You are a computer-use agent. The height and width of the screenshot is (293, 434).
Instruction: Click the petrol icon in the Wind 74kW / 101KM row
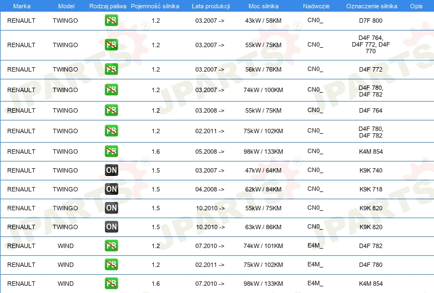(x=111, y=246)
